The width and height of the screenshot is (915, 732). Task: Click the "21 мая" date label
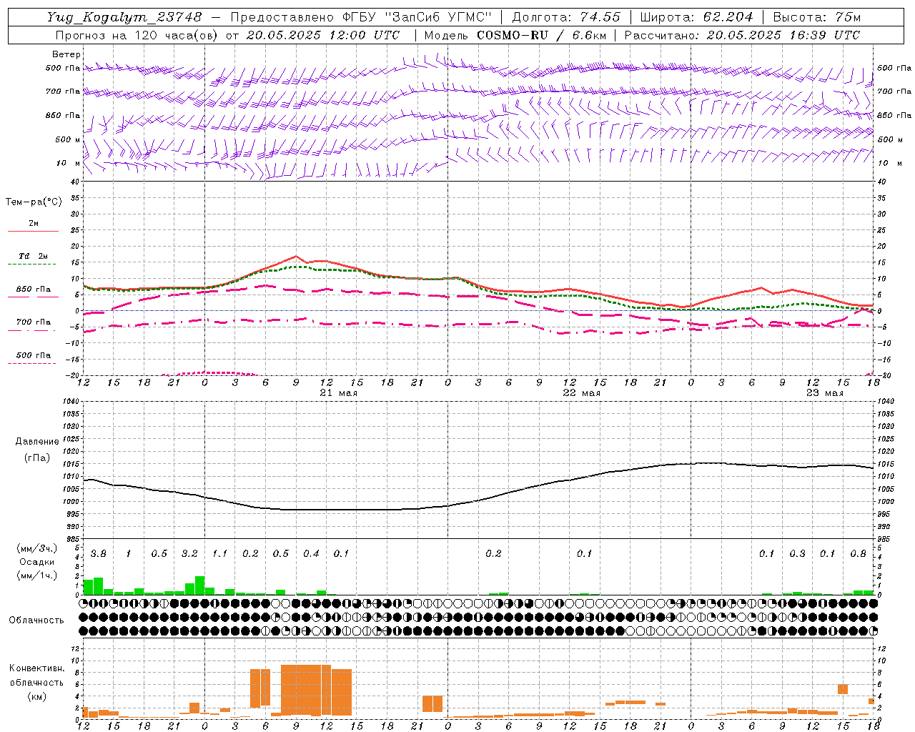pyautogui.click(x=339, y=393)
